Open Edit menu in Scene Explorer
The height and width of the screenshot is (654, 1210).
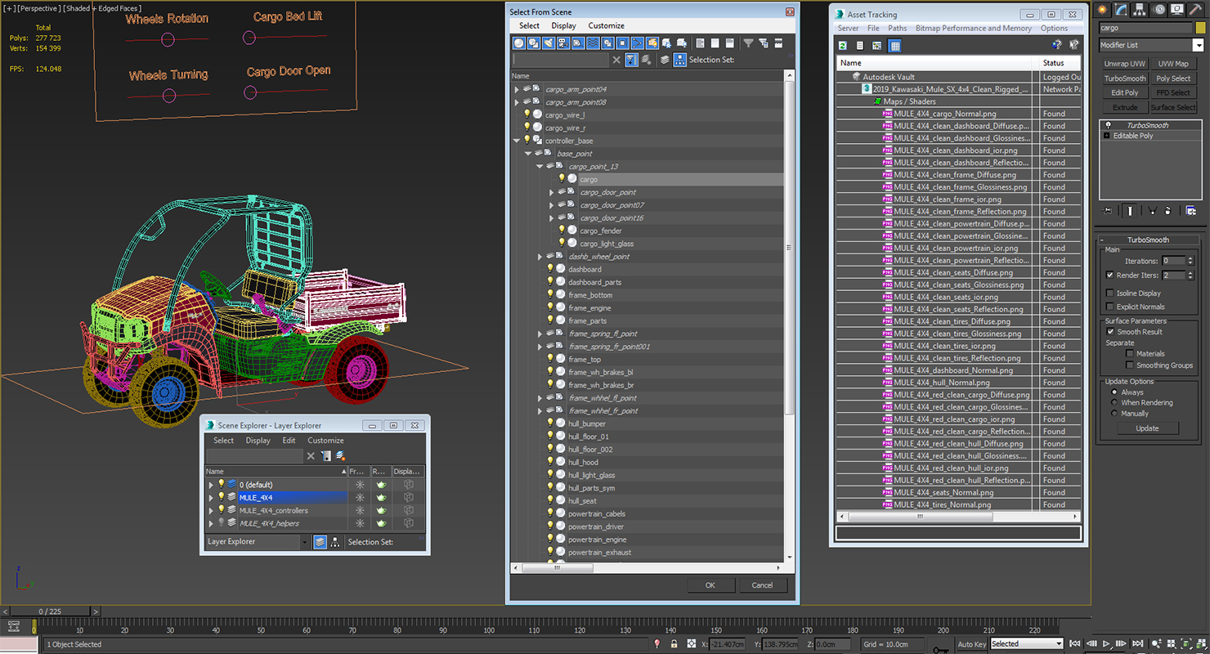coord(289,441)
